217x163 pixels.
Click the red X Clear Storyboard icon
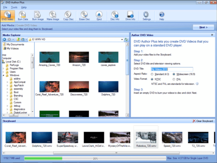tap(194, 121)
